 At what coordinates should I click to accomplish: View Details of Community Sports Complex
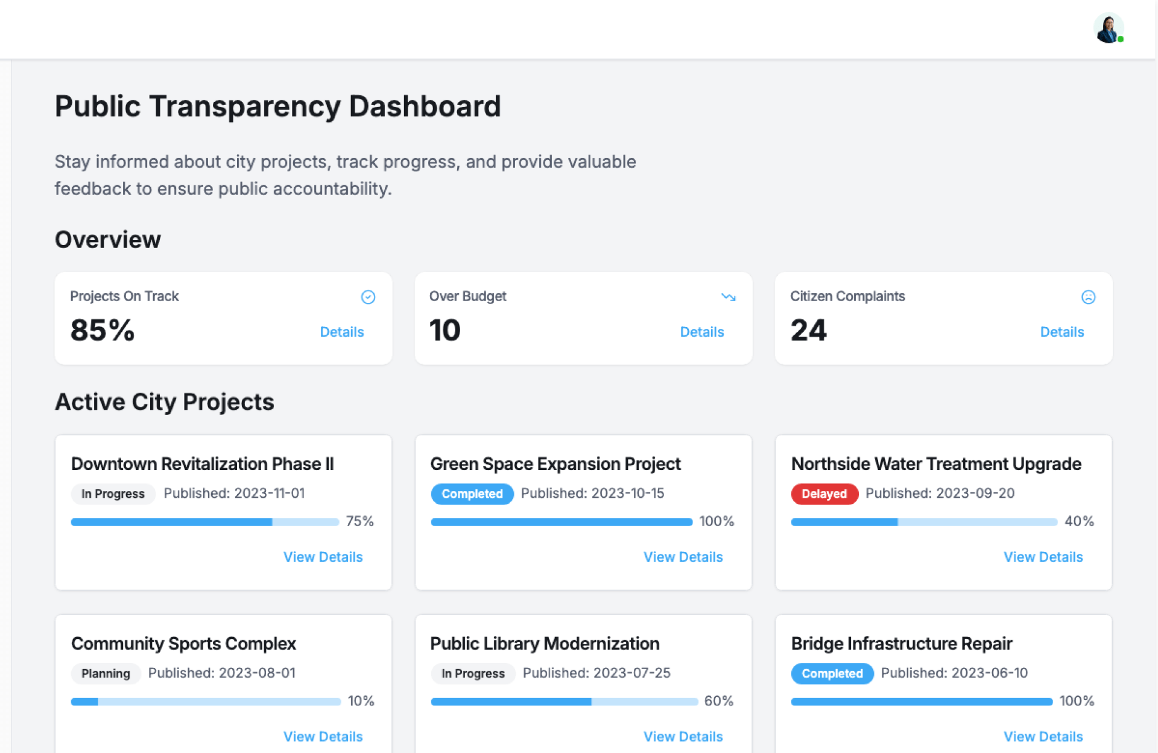pos(323,737)
